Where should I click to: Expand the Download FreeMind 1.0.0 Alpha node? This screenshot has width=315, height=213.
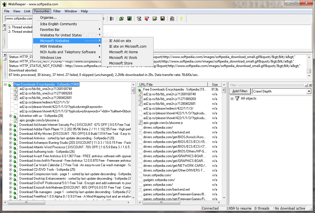[10, 196]
